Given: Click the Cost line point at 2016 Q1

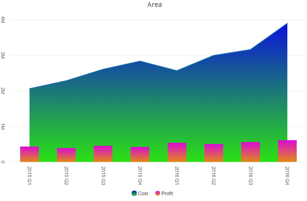Looking at the screenshot, I should tap(177, 71).
